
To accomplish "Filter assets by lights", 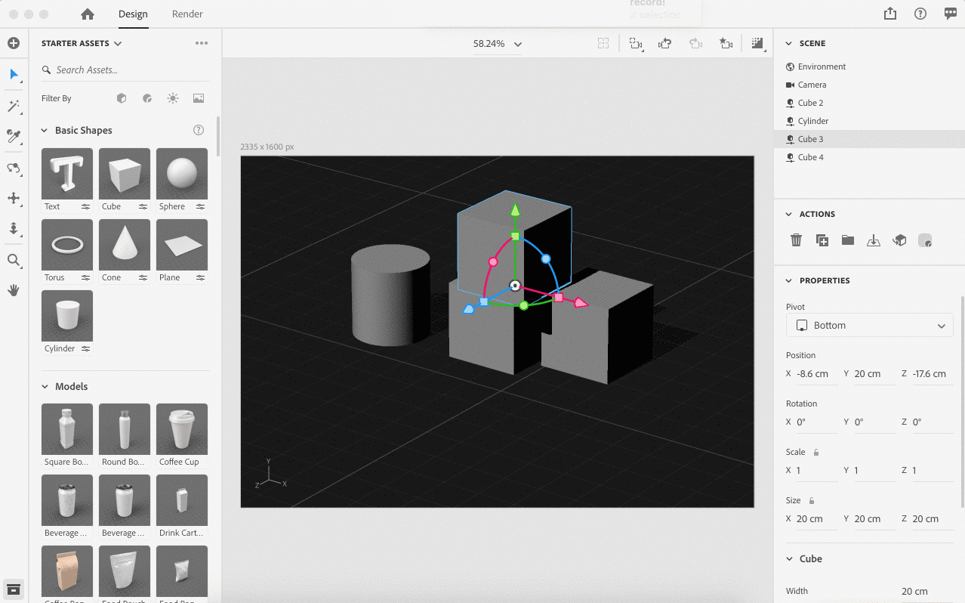I will (173, 98).
